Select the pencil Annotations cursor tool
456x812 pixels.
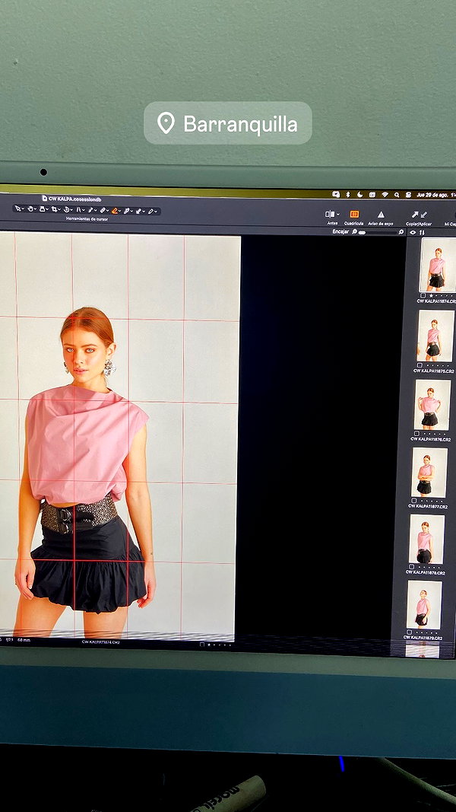click(150, 211)
